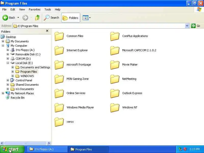Open the Address bar dropdown
The width and height of the screenshot is (204, 153).
tap(187, 26)
